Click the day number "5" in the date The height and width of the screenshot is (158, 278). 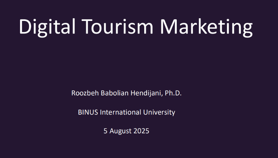click(x=106, y=131)
